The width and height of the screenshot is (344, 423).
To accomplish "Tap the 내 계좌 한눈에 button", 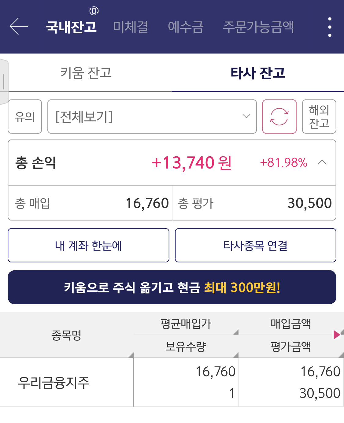I will pos(88,245).
